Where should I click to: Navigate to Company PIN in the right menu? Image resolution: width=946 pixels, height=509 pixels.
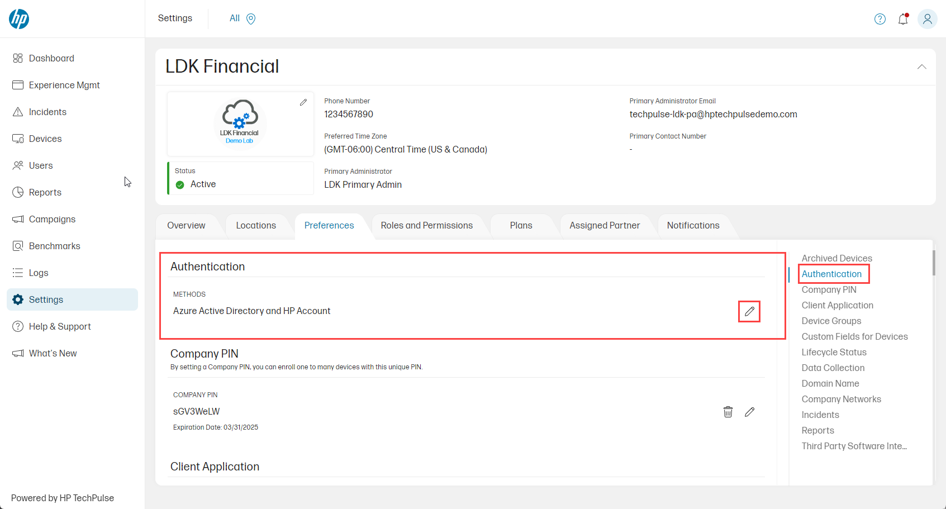pyautogui.click(x=829, y=289)
